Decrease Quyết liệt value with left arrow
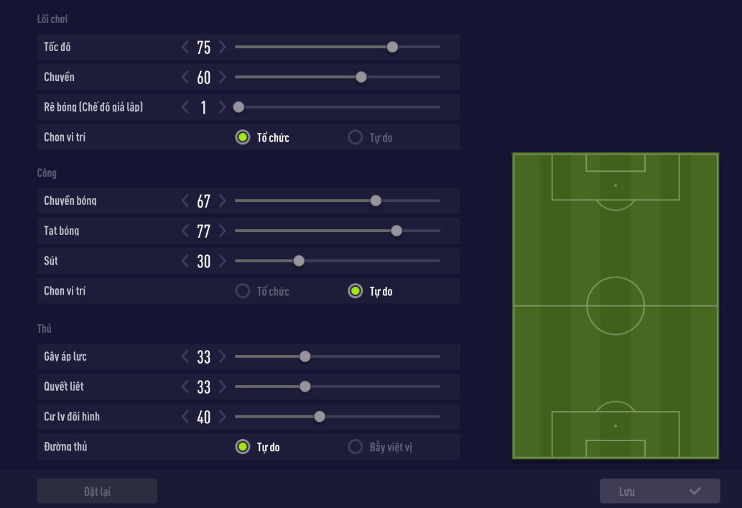The width and height of the screenshot is (742, 508). coord(185,387)
